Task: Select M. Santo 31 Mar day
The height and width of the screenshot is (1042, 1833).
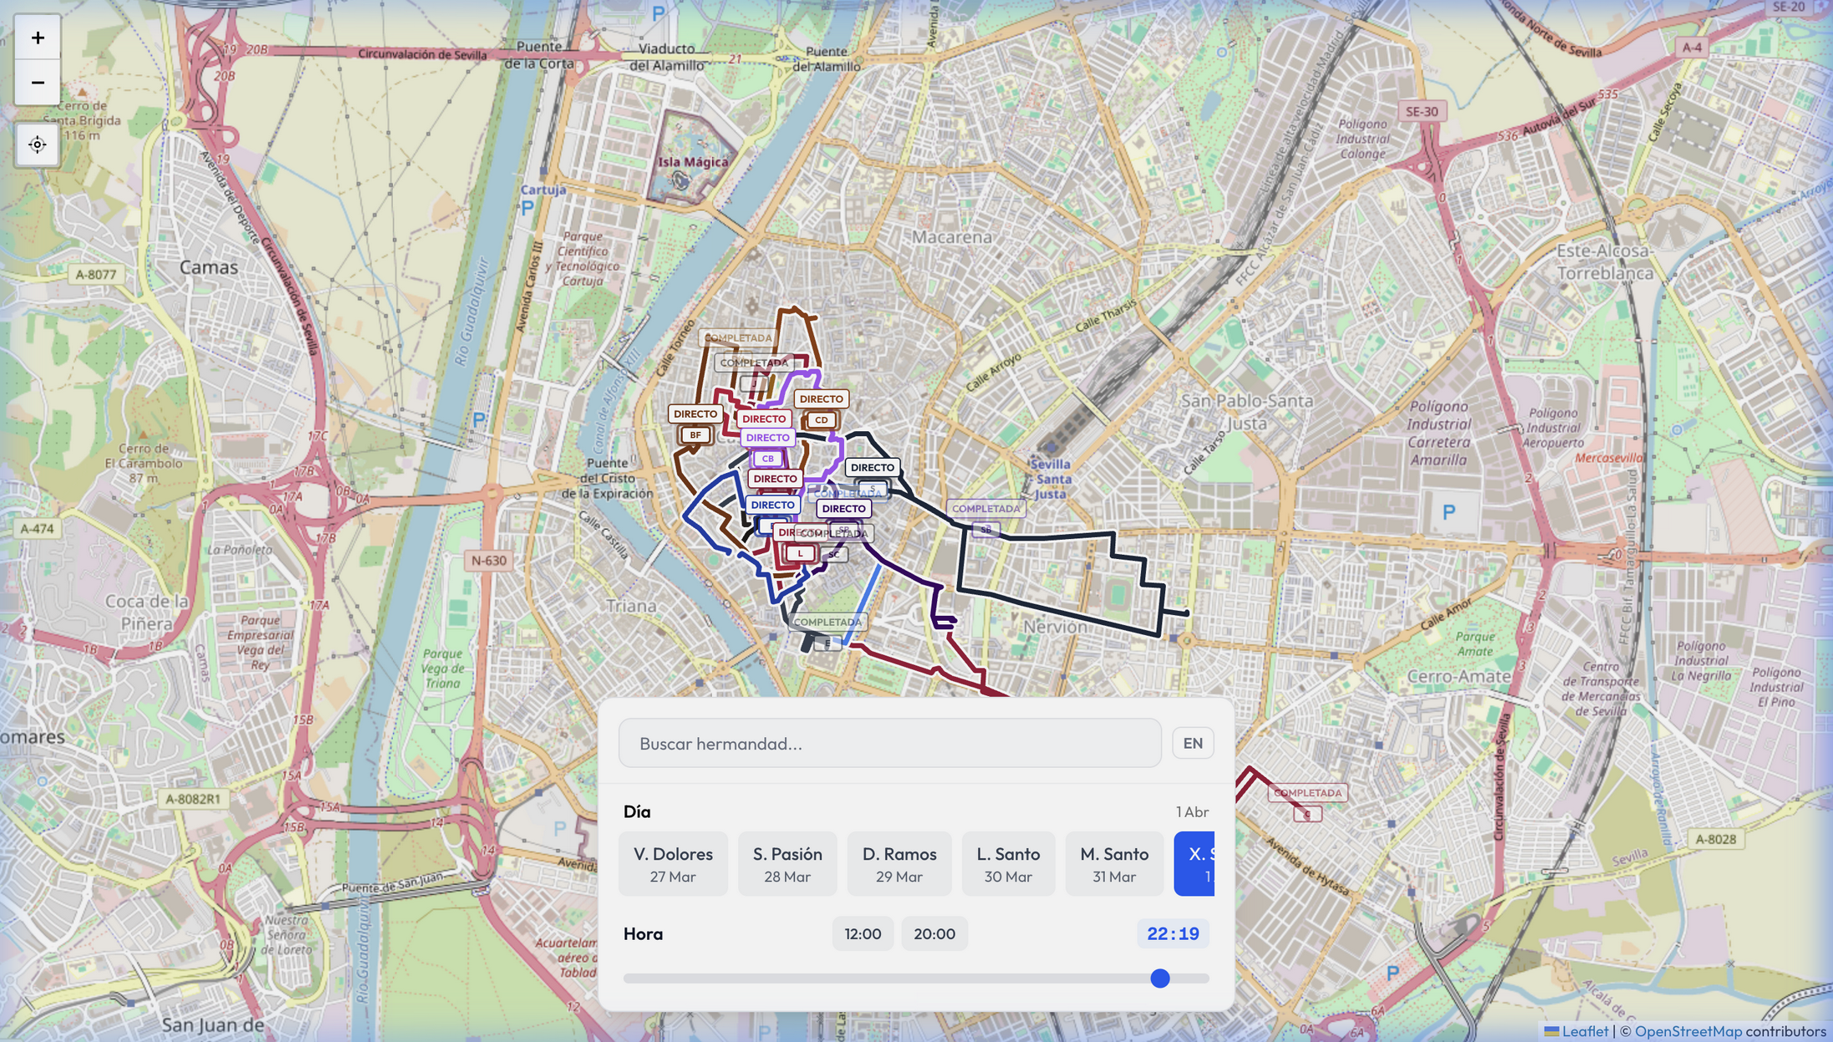Action: coord(1114,863)
